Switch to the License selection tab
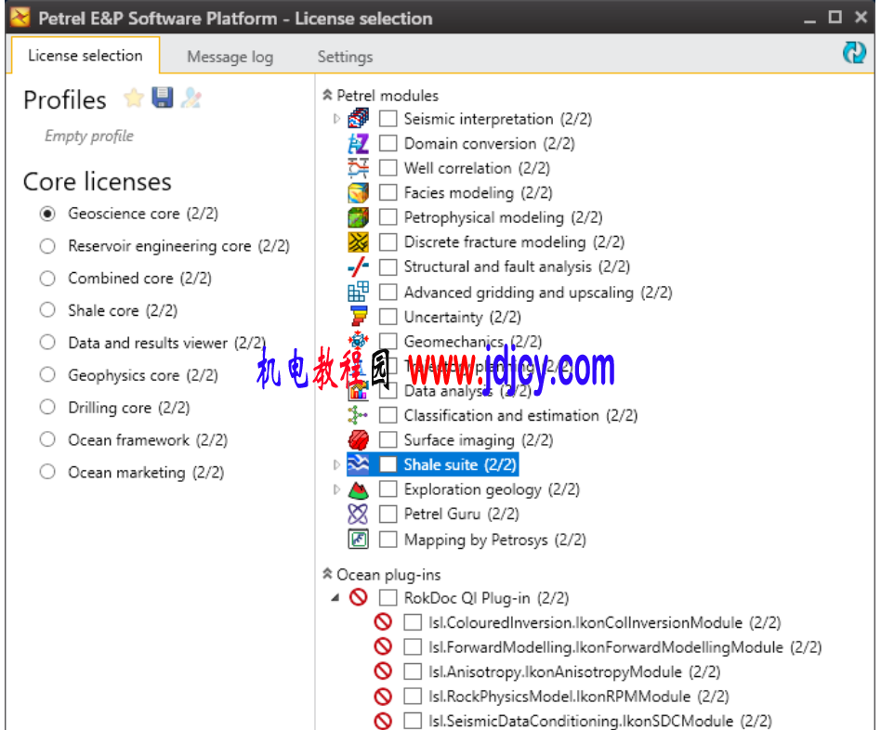Image resolution: width=881 pixels, height=730 pixels. tap(85, 56)
